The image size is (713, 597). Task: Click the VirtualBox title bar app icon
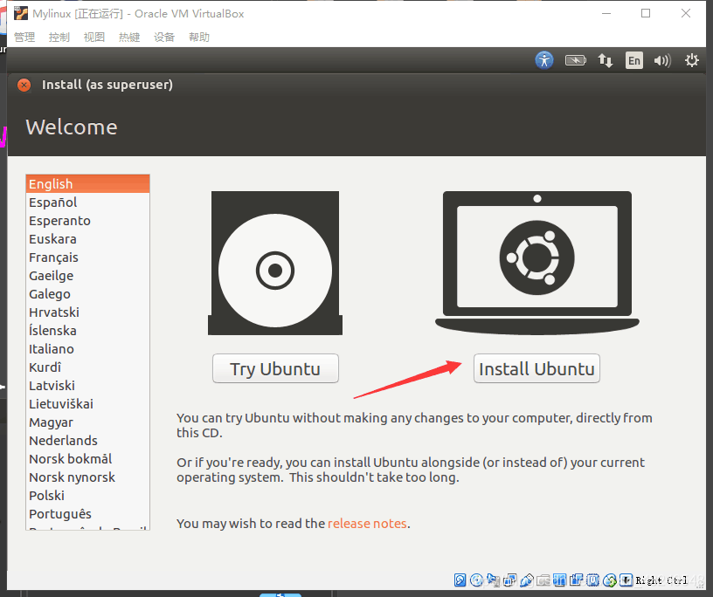(20, 14)
